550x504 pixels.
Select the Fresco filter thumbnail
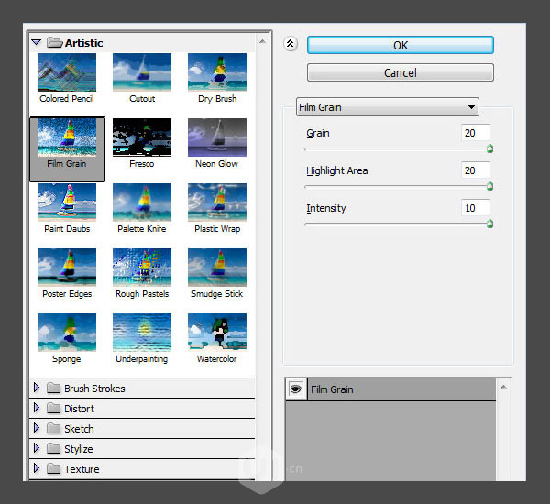(142, 137)
